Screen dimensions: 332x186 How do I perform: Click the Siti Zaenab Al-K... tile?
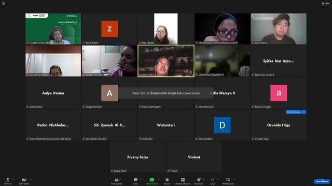click(109, 125)
